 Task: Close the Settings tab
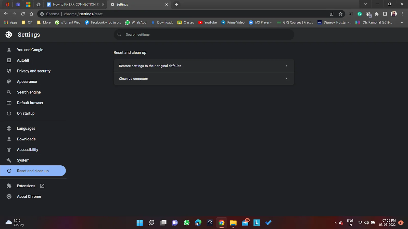(x=167, y=5)
